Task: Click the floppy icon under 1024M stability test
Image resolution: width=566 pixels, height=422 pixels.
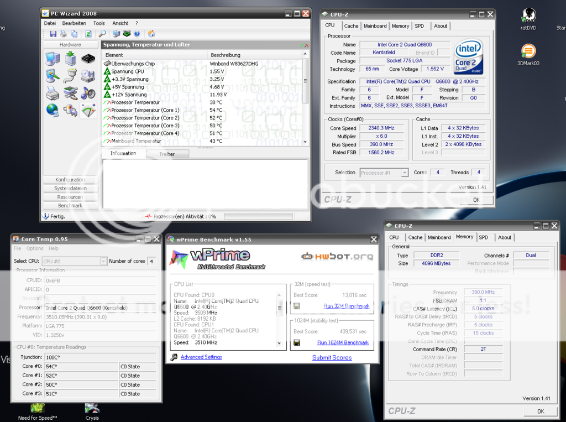Action: tap(297, 342)
